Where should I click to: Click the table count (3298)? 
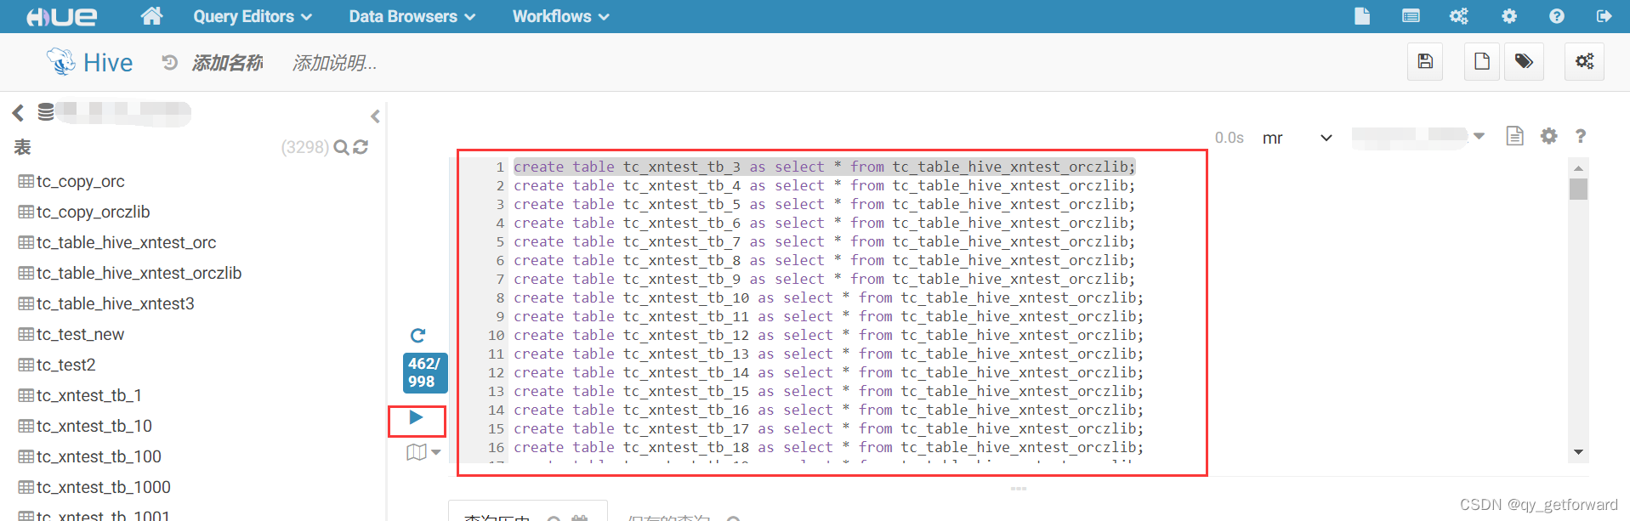coord(304,147)
